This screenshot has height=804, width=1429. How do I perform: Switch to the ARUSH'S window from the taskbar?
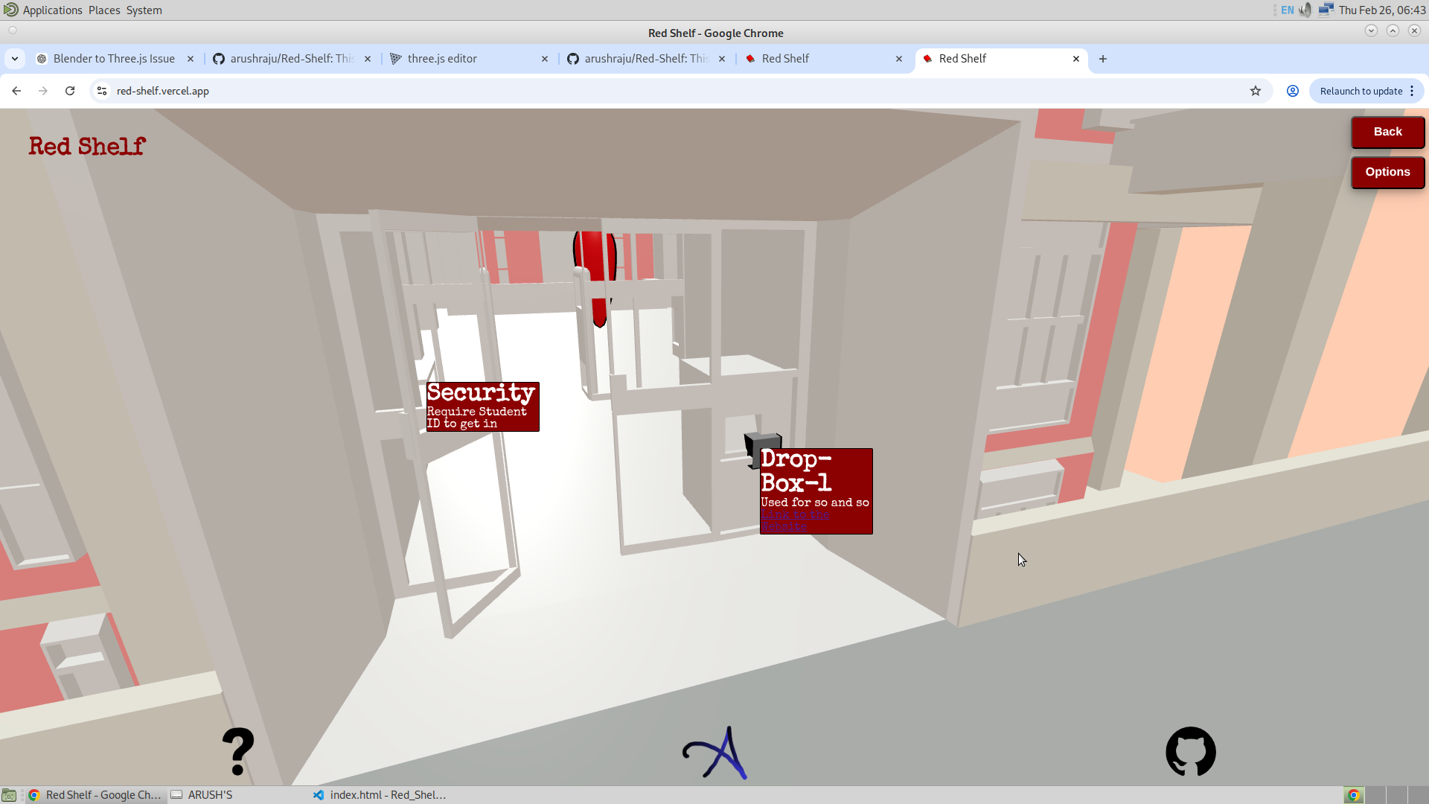click(208, 794)
